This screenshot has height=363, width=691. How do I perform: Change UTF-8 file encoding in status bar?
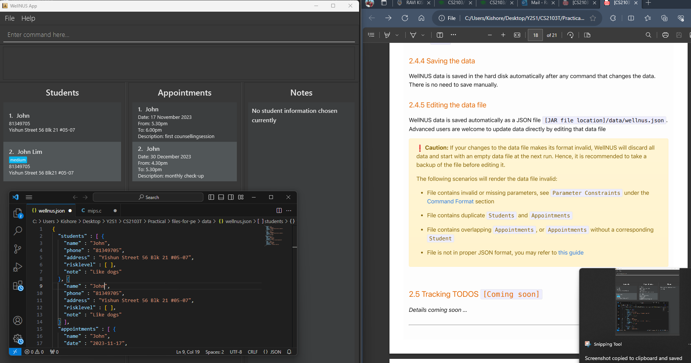pyautogui.click(x=236, y=352)
